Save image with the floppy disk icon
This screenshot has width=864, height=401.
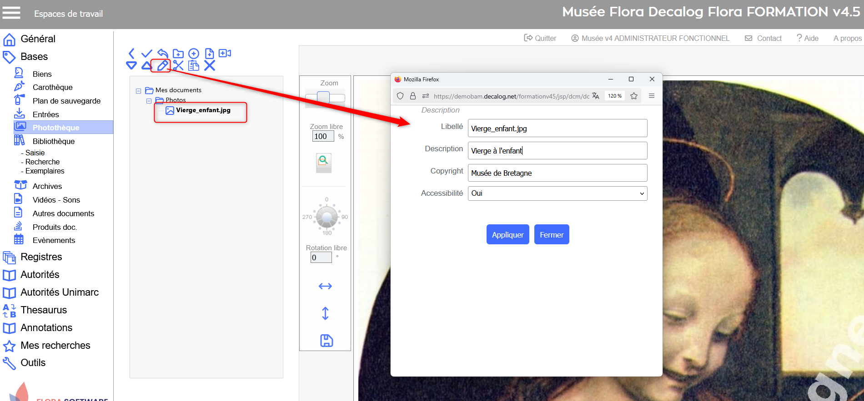tap(327, 341)
